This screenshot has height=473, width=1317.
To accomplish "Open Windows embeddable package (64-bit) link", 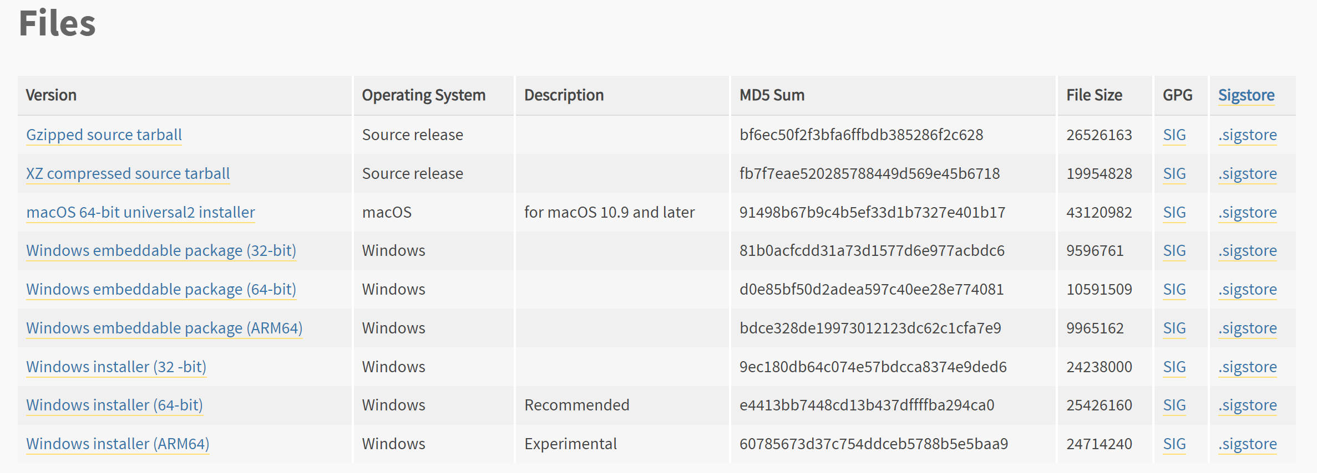I will click(x=161, y=290).
